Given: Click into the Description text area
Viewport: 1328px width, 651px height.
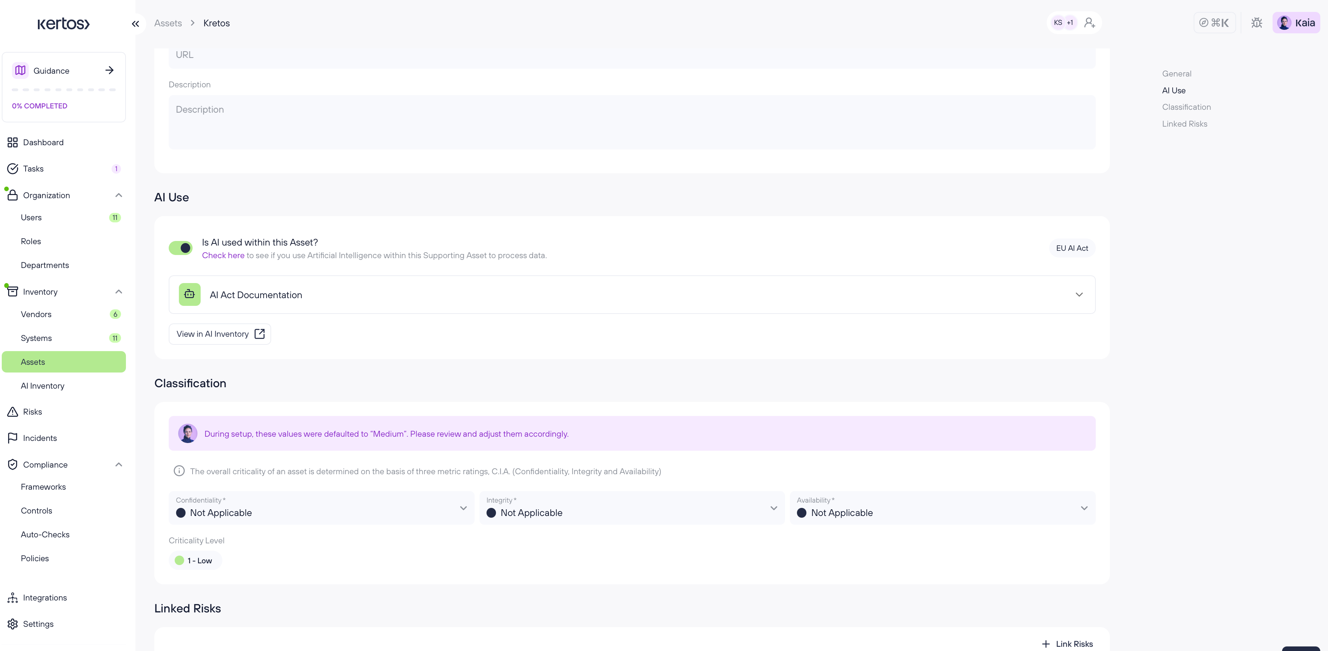Looking at the screenshot, I should [632, 122].
